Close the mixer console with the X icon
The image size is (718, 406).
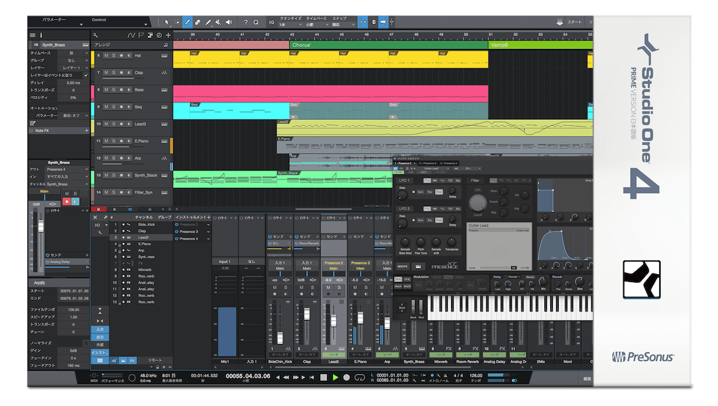click(x=95, y=217)
